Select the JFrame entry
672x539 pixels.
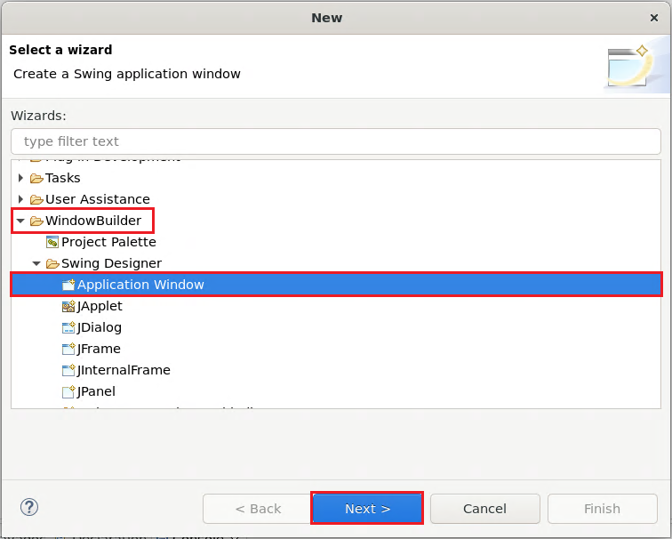pos(99,349)
